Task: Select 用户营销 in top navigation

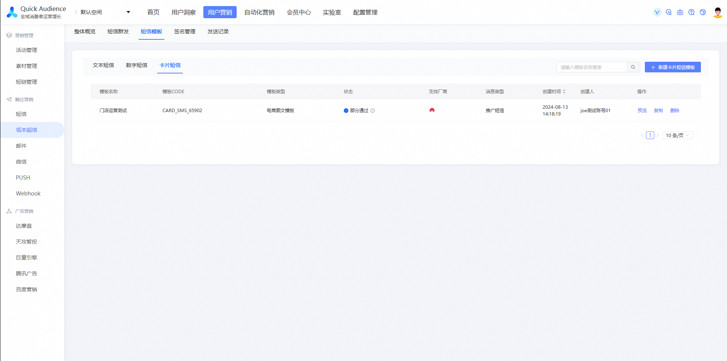Action: click(x=220, y=12)
